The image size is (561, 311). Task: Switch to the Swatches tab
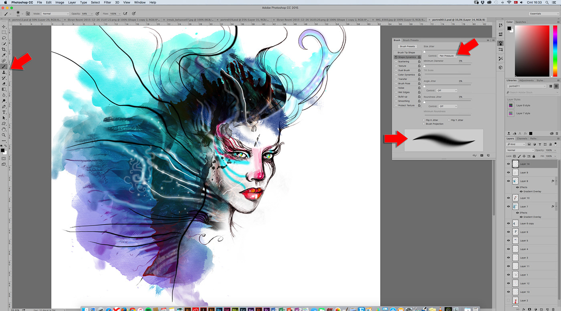pos(521,22)
